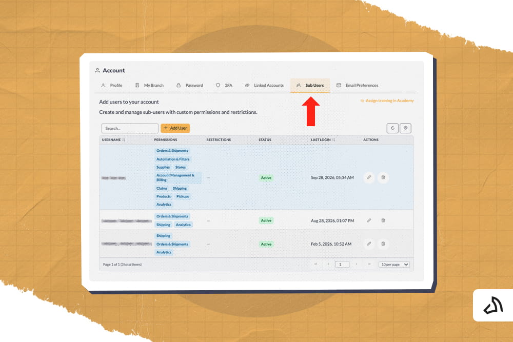
Task: Click the page number input box
Action: [x=342, y=265]
